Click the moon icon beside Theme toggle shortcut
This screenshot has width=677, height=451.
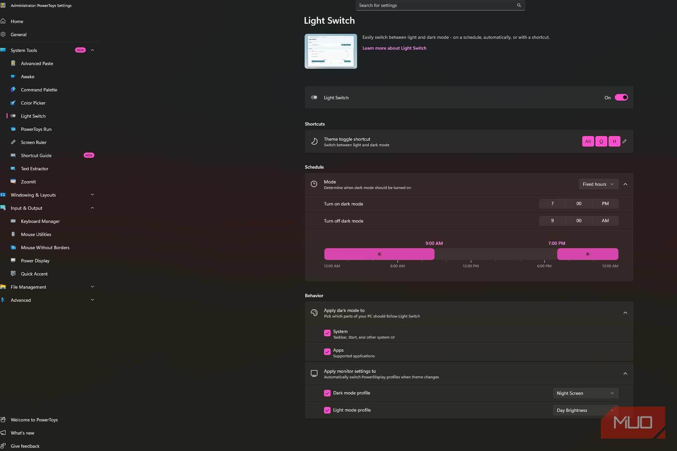pos(314,141)
